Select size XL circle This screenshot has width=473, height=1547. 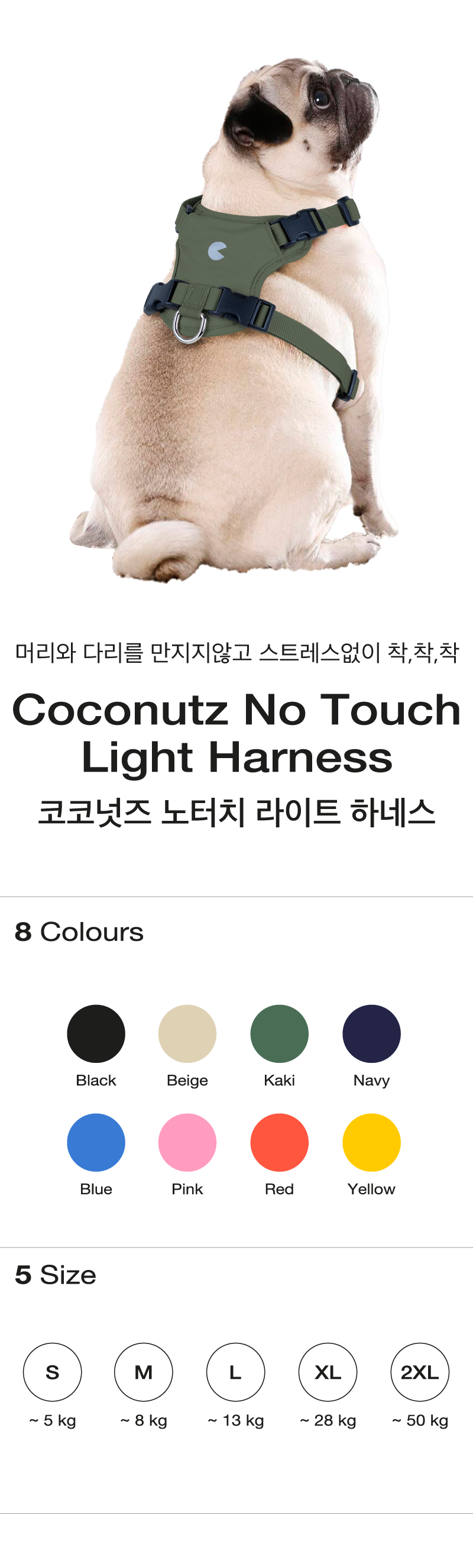coord(328,1372)
